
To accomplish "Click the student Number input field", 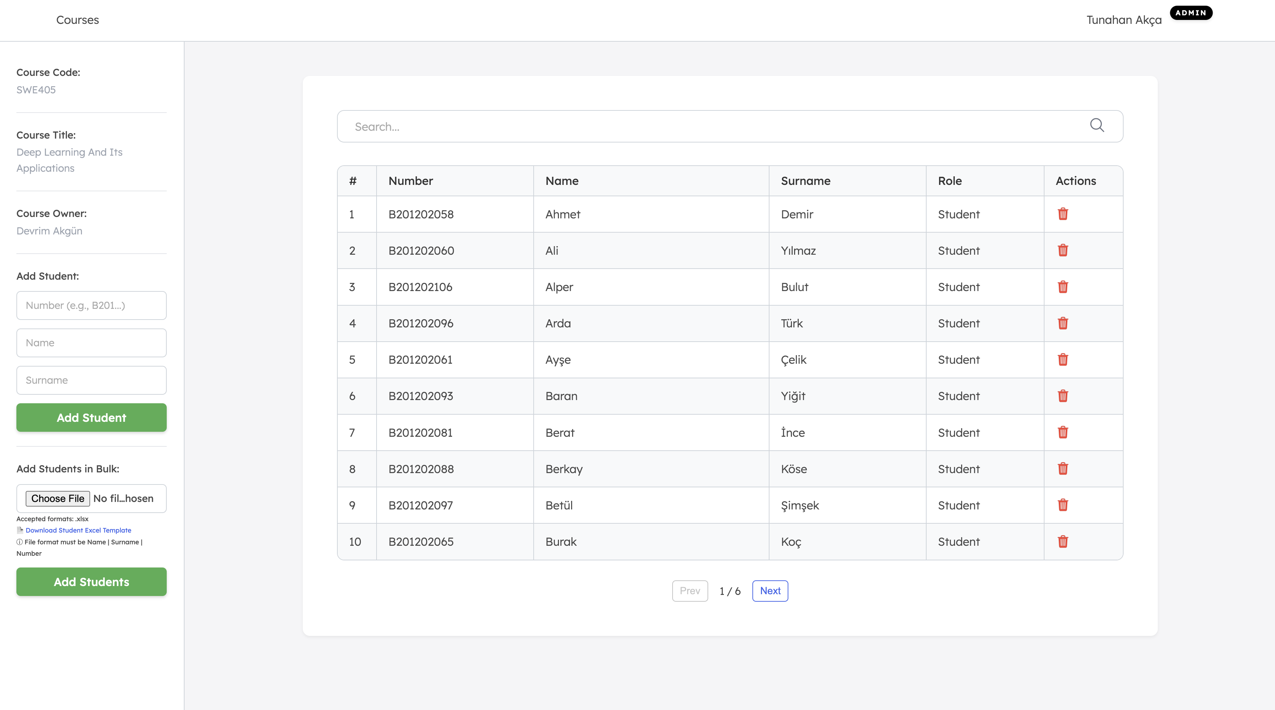I will pos(91,305).
